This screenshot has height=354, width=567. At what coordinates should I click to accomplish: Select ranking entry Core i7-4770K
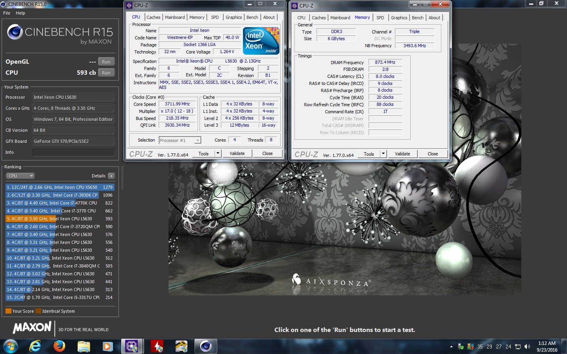pyautogui.click(x=60, y=203)
